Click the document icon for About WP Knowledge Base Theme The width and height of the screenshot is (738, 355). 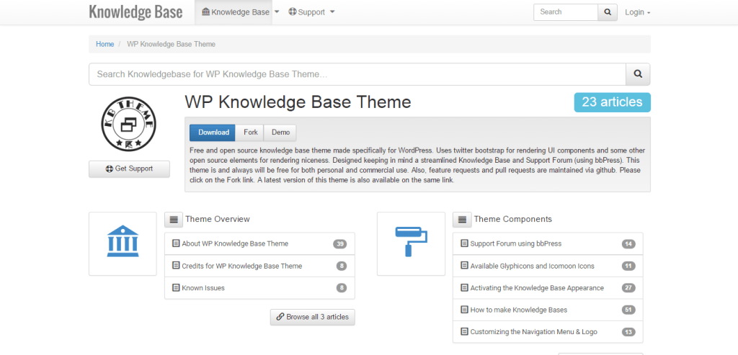coord(176,243)
